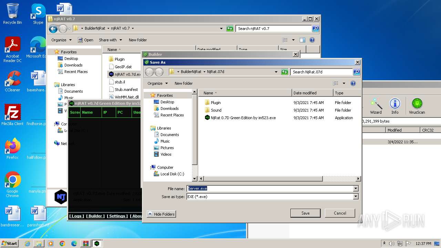Click the search magnifier icon in Save As

[x=357, y=72]
